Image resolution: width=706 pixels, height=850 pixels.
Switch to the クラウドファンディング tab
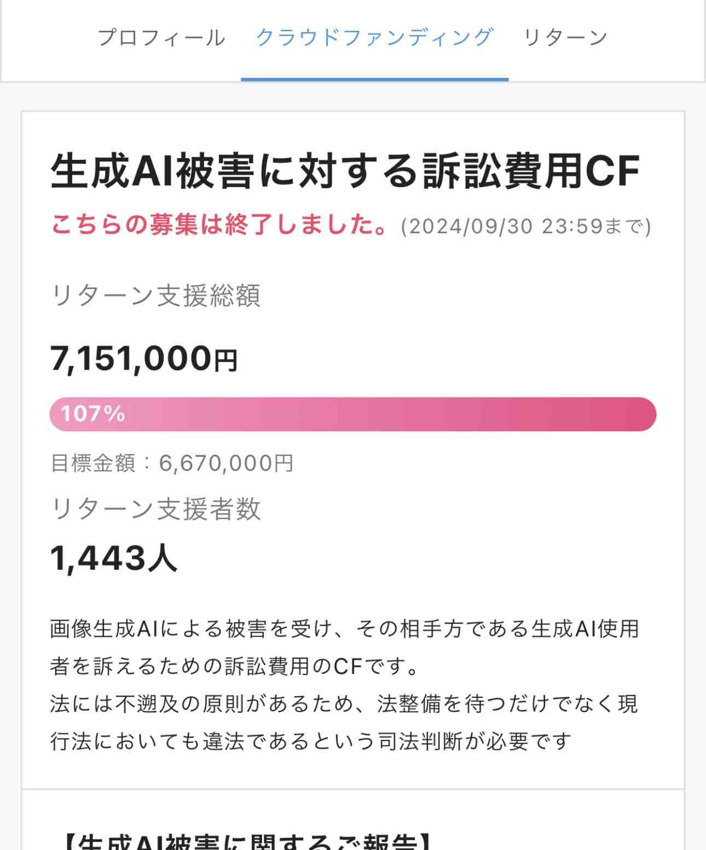374,38
